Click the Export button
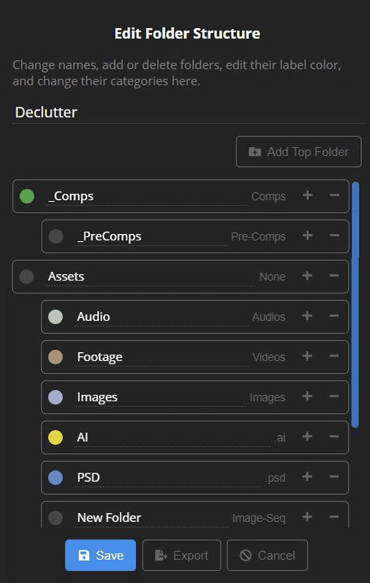Image resolution: width=370 pixels, height=583 pixels. click(x=182, y=555)
